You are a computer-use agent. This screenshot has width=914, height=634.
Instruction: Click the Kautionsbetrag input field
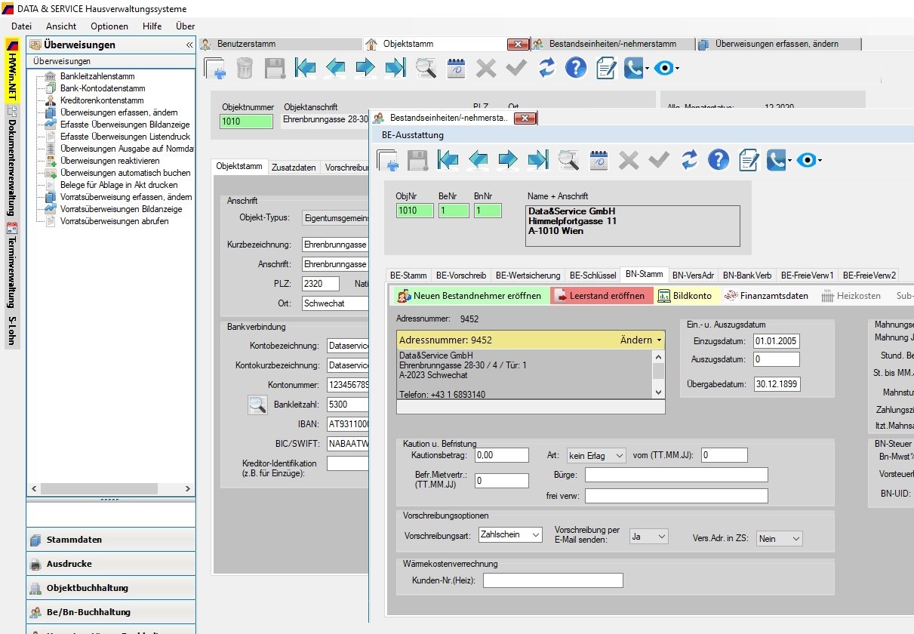tap(502, 456)
